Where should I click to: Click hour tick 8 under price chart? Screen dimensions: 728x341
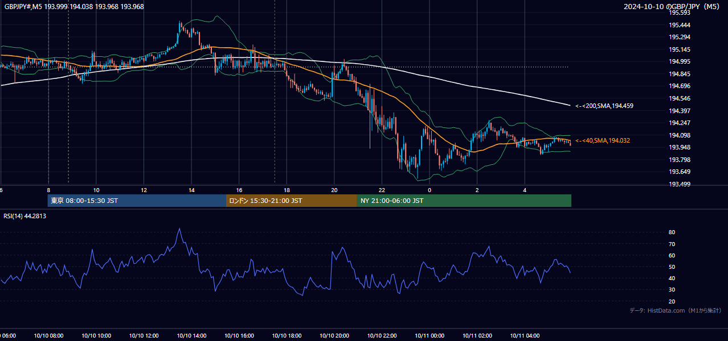pos(48,190)
